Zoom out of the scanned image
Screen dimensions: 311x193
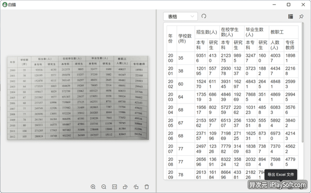[x=104, y=187]
